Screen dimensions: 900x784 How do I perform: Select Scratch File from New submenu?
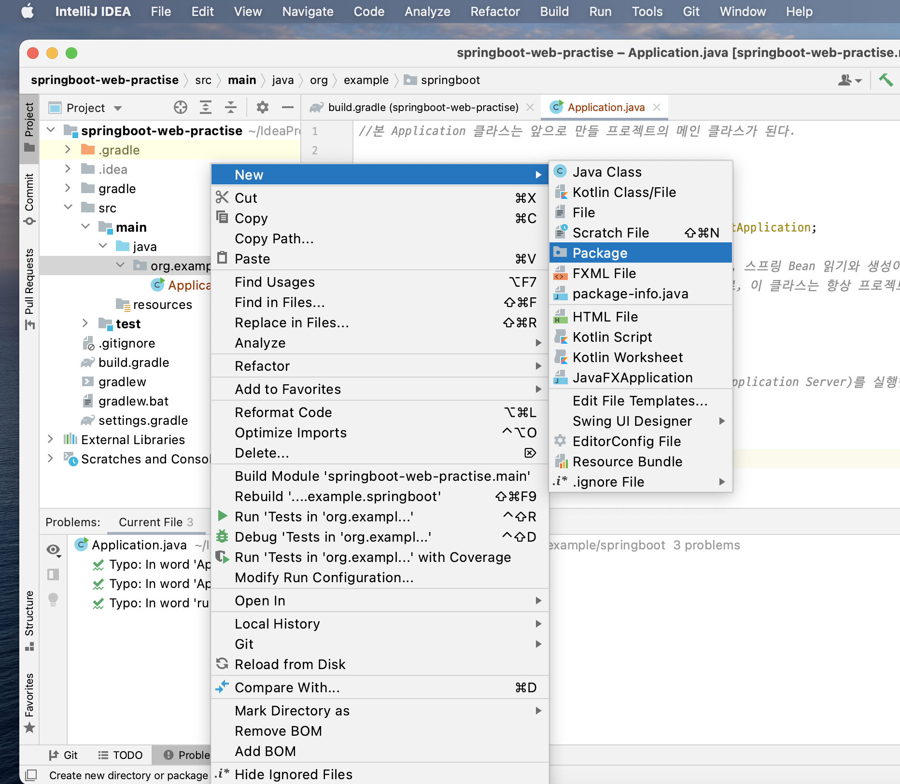tap(641, 233)
